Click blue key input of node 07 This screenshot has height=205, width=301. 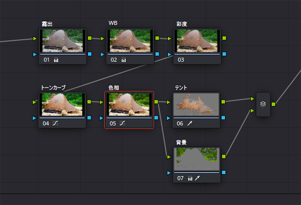tap(169, 173)
